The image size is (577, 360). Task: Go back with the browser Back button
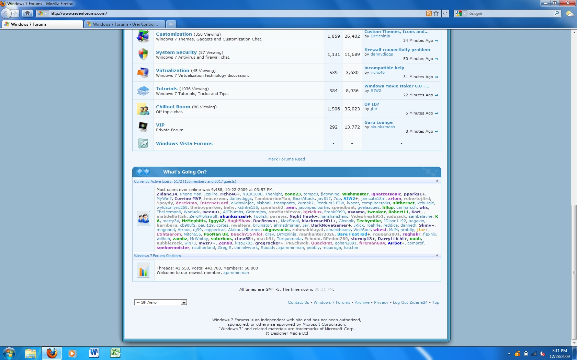(x=6, y=13)
